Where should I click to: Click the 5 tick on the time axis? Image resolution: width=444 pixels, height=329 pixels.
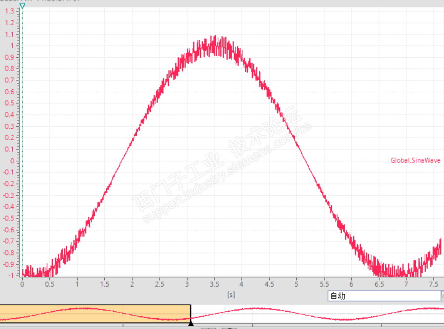point(296,284)
